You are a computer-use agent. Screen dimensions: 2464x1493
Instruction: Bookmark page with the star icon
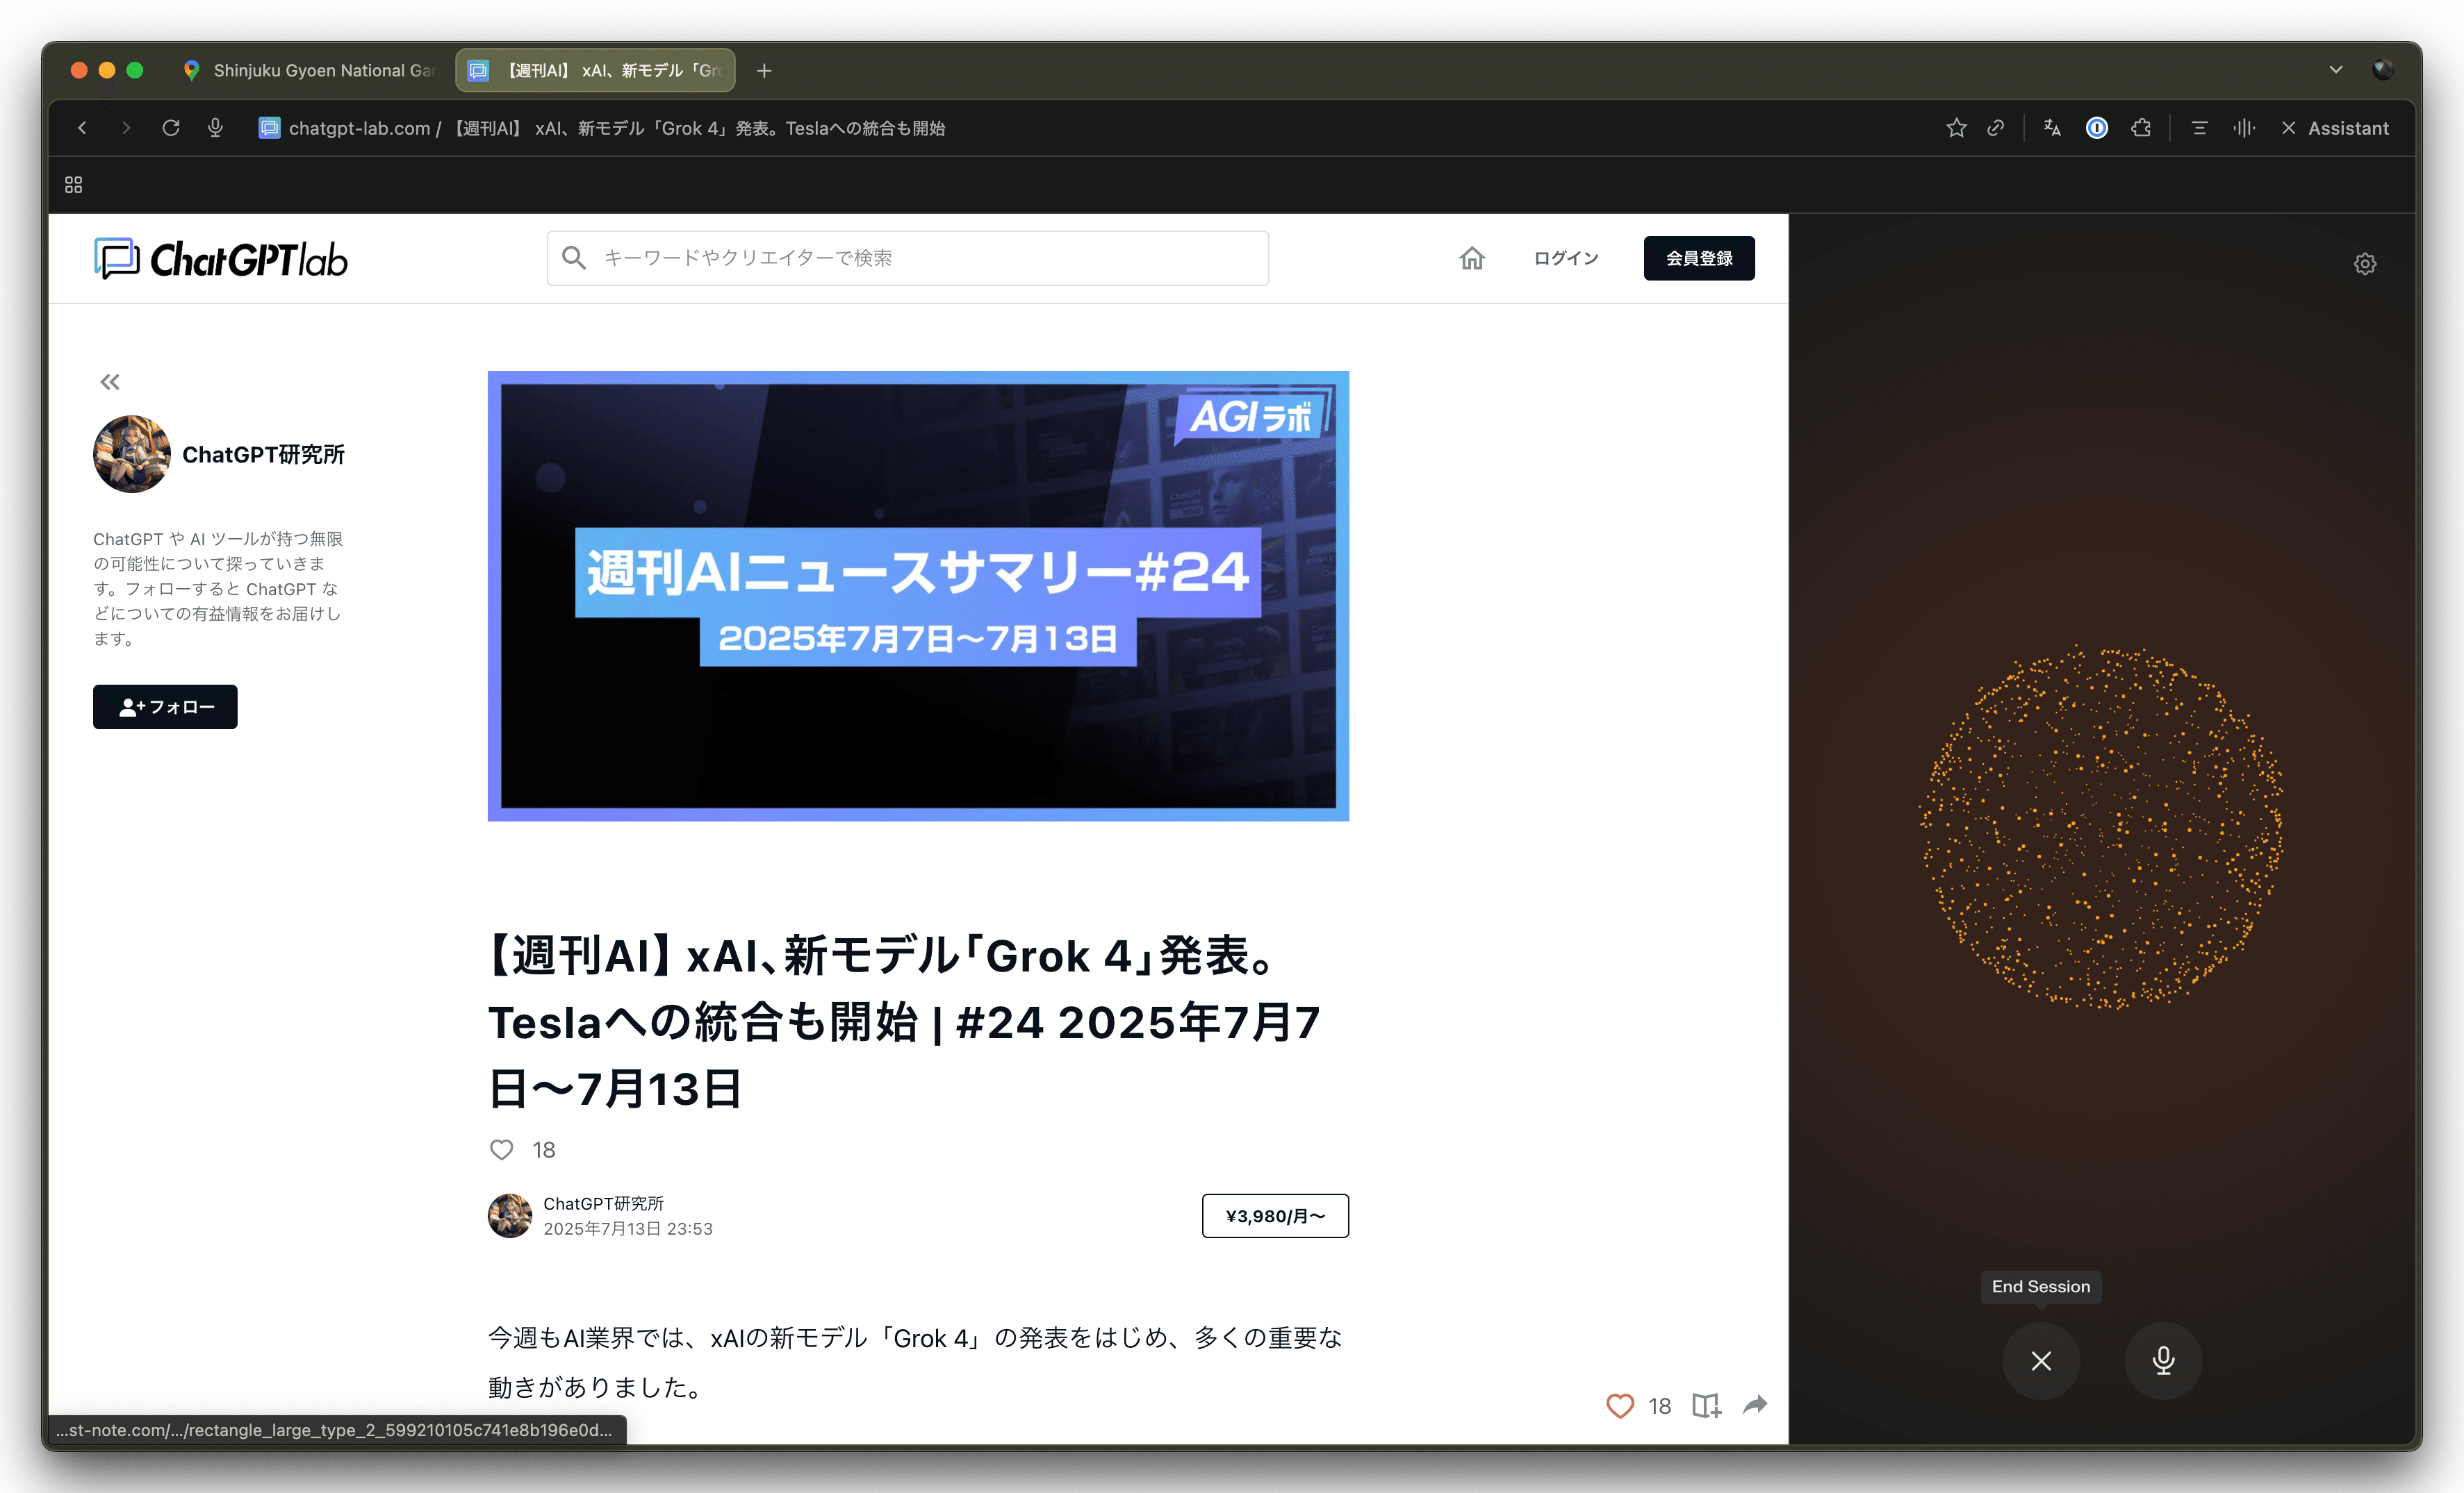click(1956, 128)
